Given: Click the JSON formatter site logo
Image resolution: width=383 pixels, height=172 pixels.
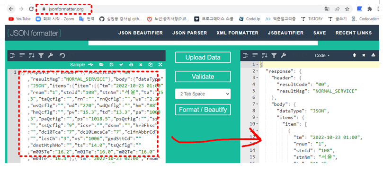Looking at the screenshot, I should (34, 33).
